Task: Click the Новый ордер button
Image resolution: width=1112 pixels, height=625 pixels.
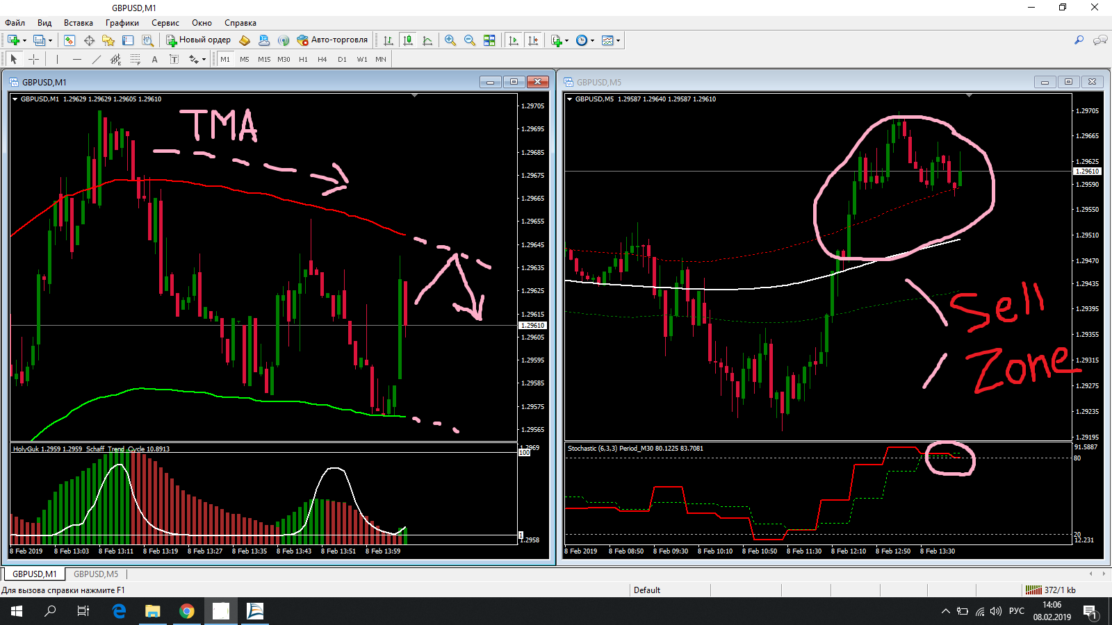Action: coord(198,40)
